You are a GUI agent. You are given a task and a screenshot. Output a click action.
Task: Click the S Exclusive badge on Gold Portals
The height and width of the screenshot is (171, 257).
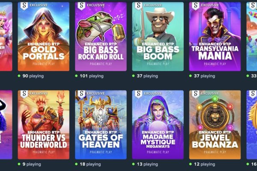[x=24, y=6]
